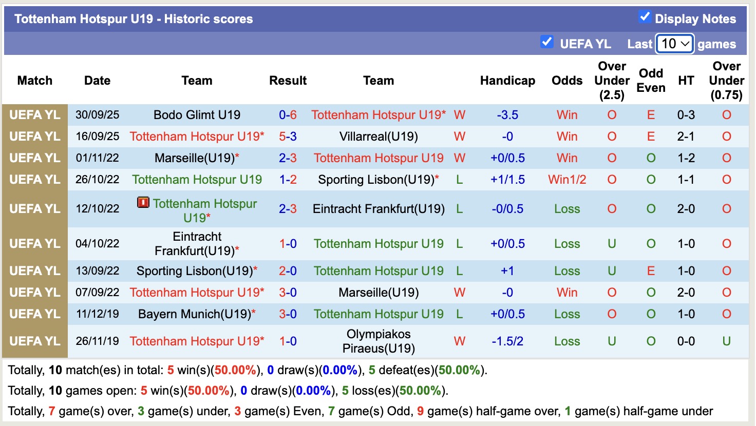Viewport: 756px width, 426px height.
Task: Click the UEFA YL badge on the Sporting Lisbon row
Action: click(34, 271)
